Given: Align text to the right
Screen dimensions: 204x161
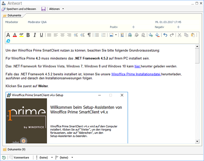Looking at the screenshot, I should tap(69, 35).
